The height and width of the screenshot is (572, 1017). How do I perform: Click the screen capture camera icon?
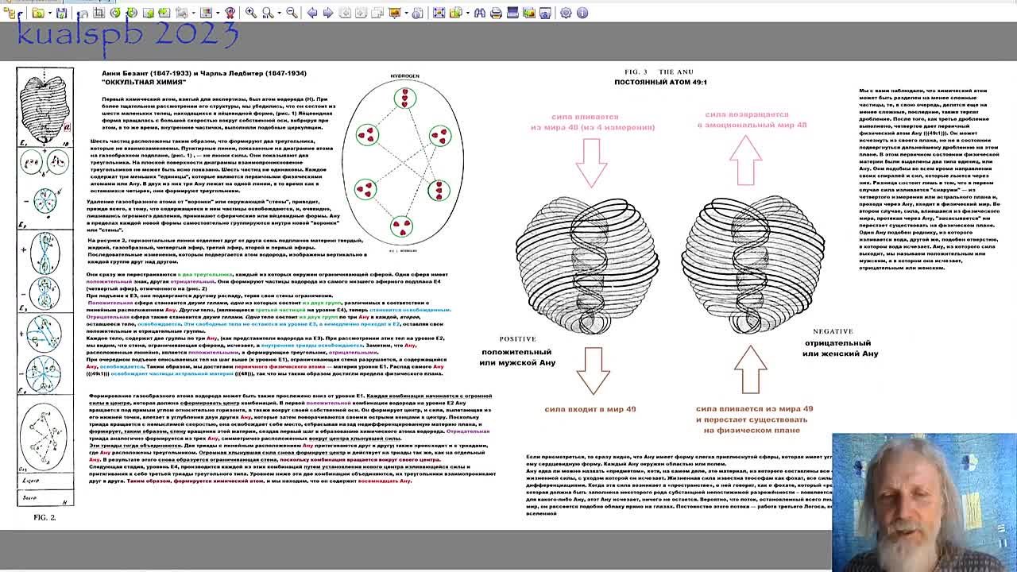(545, 13)
